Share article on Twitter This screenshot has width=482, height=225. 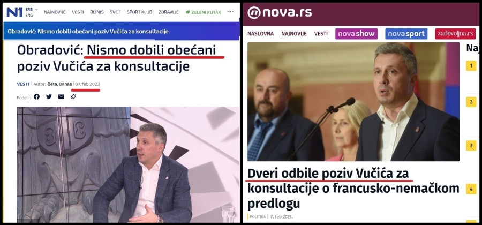49,97
